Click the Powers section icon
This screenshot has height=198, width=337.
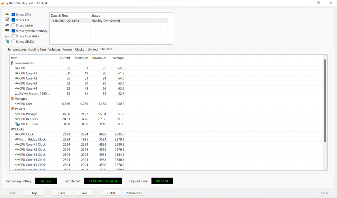coord(12,109)
